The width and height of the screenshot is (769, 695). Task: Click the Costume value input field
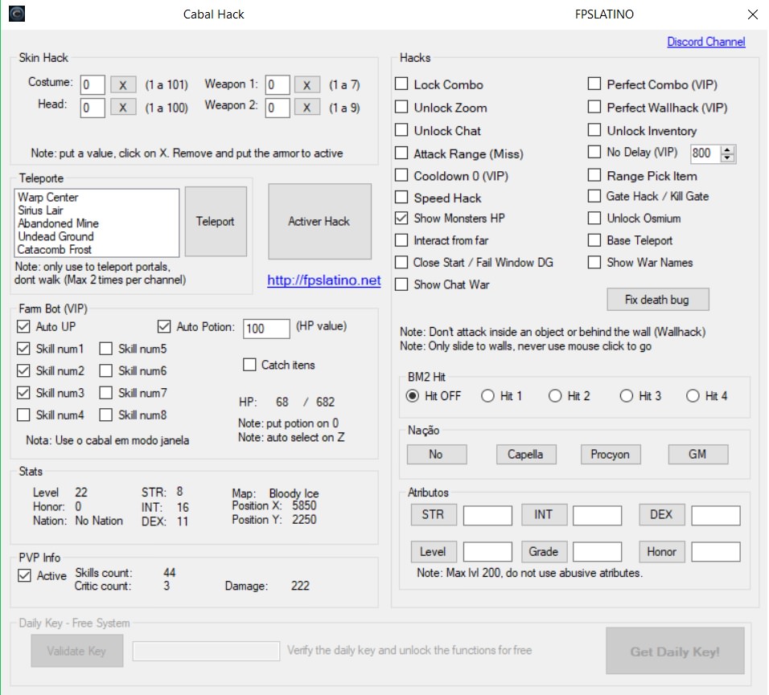click(x=93, y=84)
